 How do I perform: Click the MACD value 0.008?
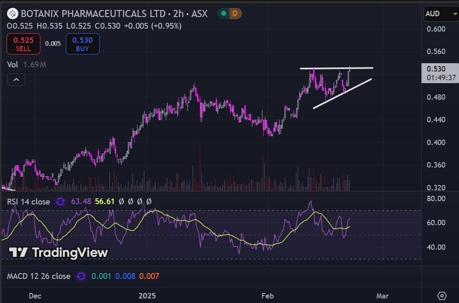tap(125, 276)
